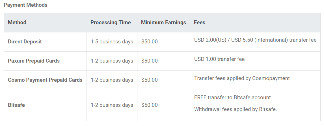This screenshot has height=126, width=324.
Task: Click the Direct Deposit method name
Action: 25,42
